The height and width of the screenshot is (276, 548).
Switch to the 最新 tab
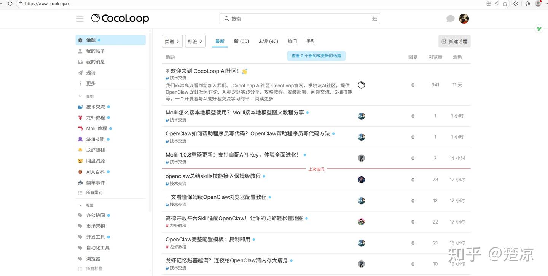coord(220,41)
